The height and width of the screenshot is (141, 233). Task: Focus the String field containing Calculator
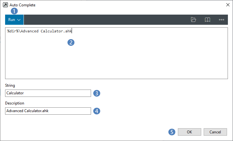point(48,93)
